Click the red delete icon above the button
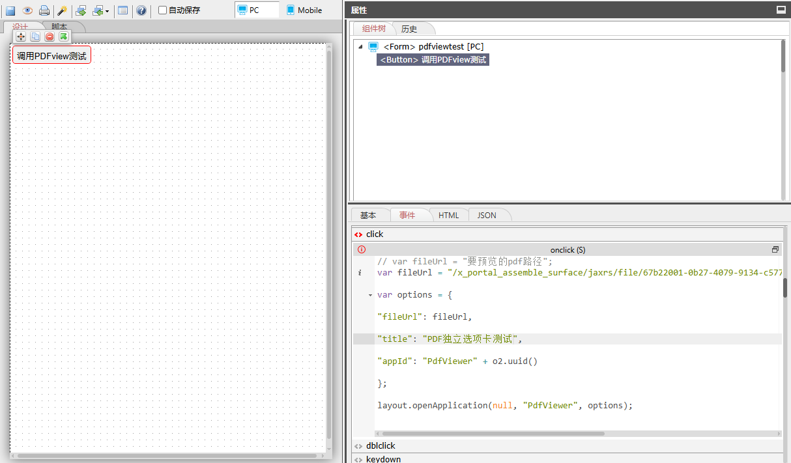791x463 pixels. coord(50,36)
